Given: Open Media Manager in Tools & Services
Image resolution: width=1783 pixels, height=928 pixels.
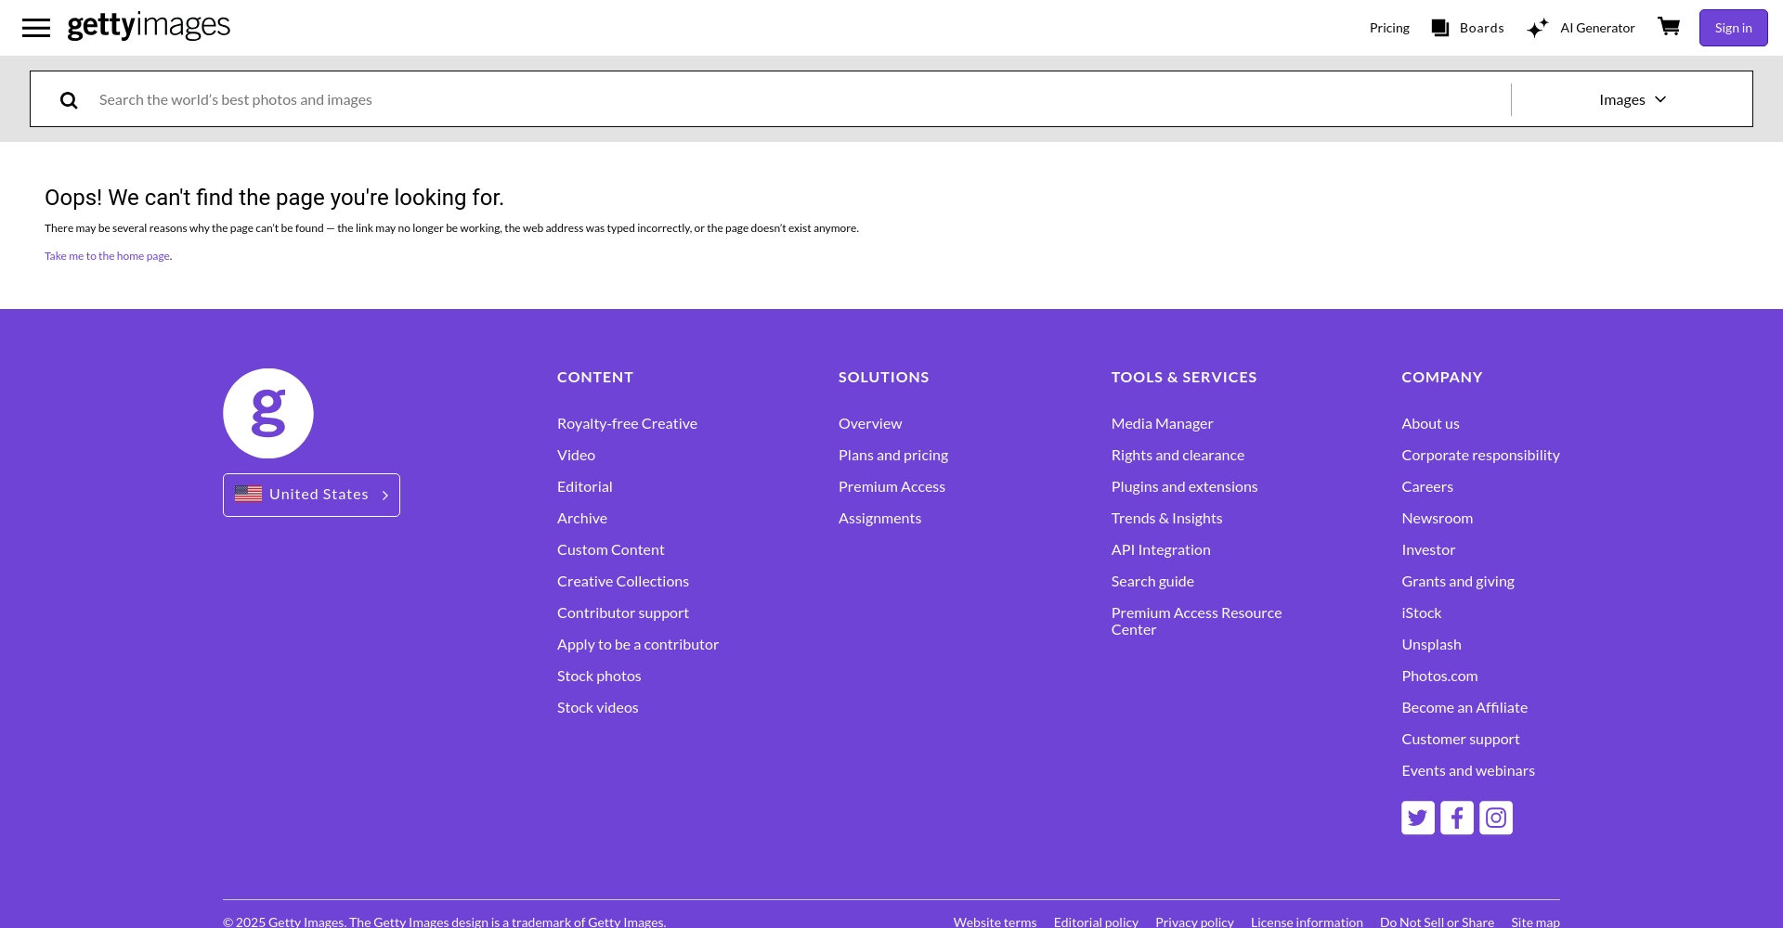Looking at the screenshot, I should point(1162,423).
